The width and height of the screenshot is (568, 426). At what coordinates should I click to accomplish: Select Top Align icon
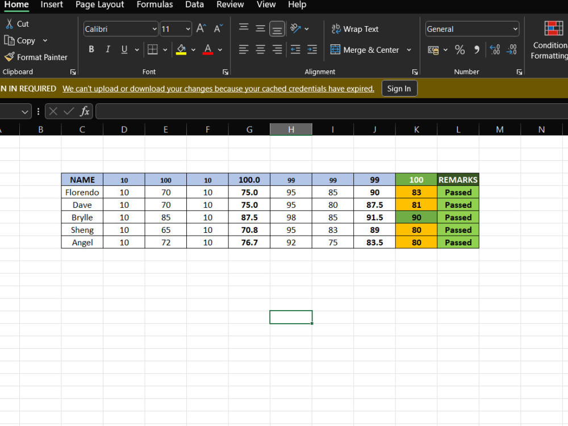(x=244, y=28)
